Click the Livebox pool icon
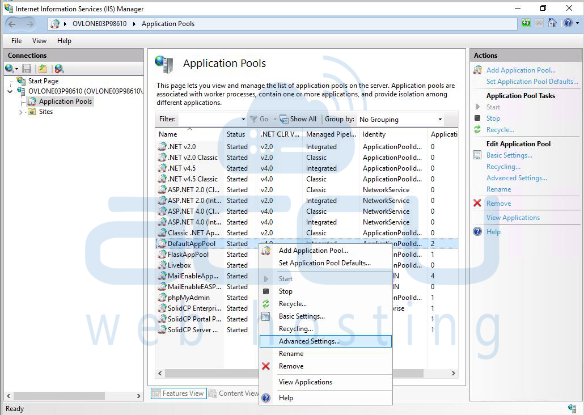The width and height of the screenshot is (584, 415). click(162, 265)
